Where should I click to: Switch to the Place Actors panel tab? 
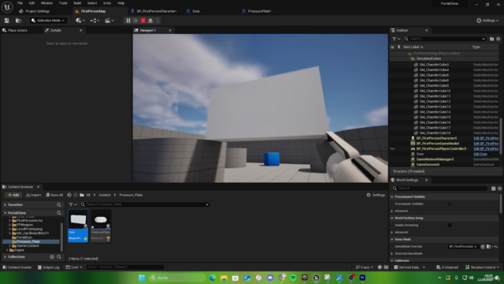click(x=15, y=30)
